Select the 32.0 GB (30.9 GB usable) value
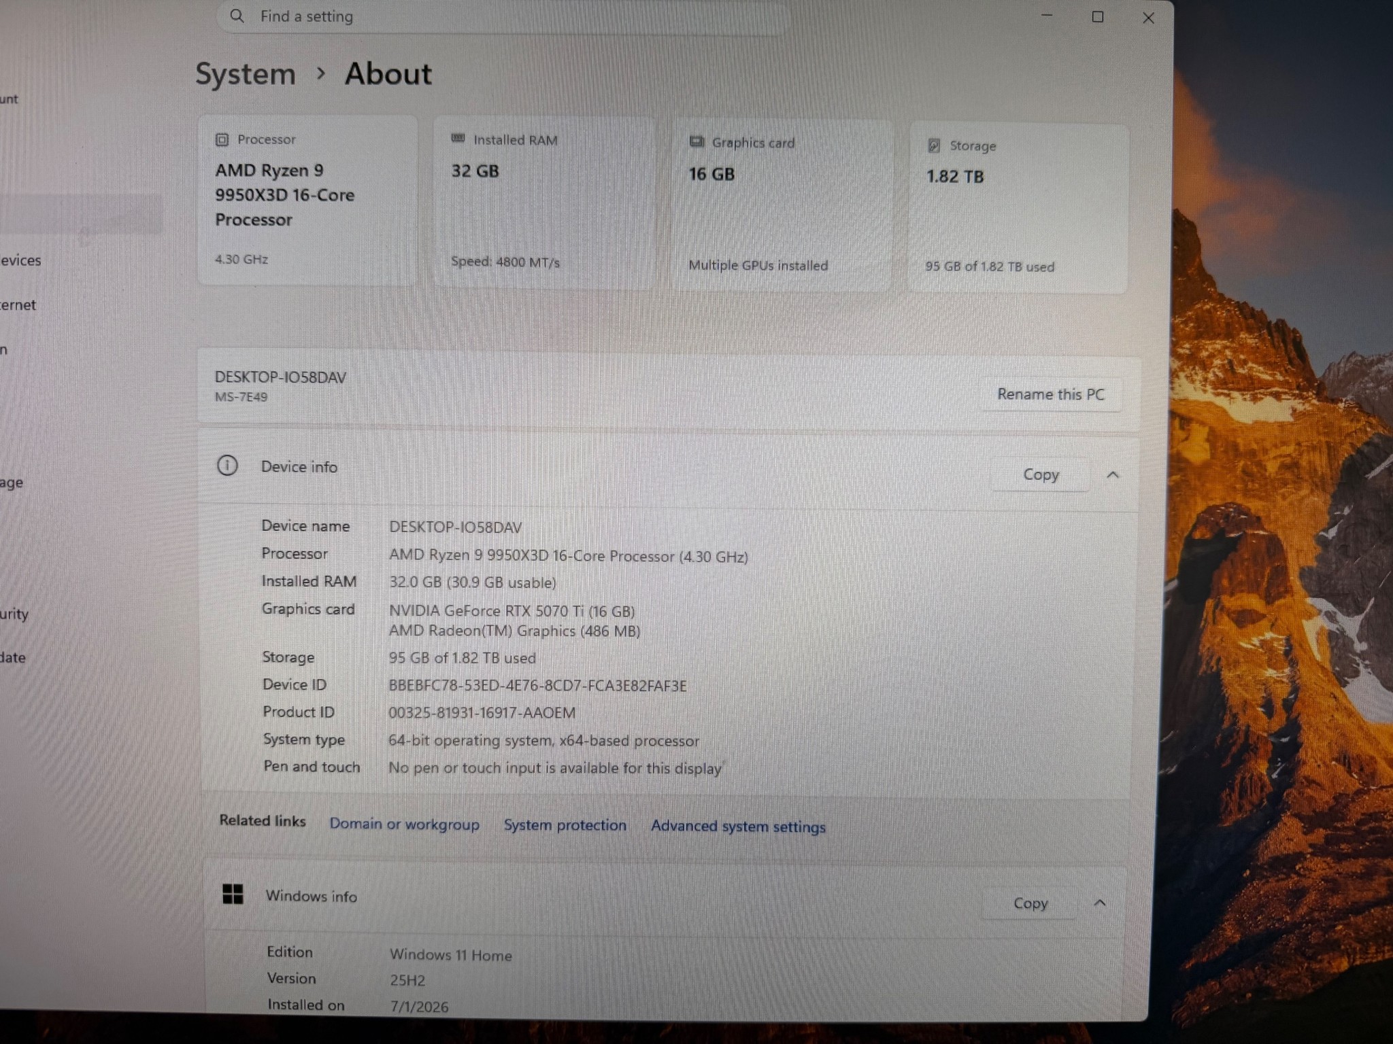 click(x=472, y=582)
